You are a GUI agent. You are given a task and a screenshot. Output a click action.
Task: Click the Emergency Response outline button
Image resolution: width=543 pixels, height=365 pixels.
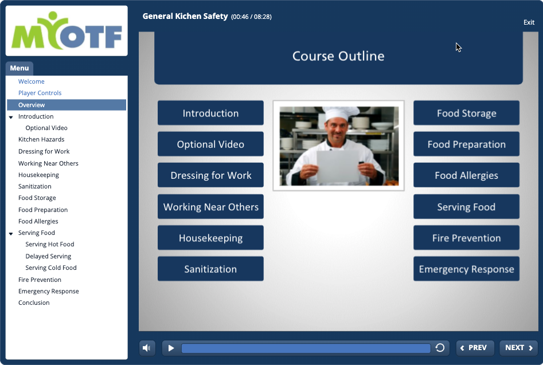point(467,269)
